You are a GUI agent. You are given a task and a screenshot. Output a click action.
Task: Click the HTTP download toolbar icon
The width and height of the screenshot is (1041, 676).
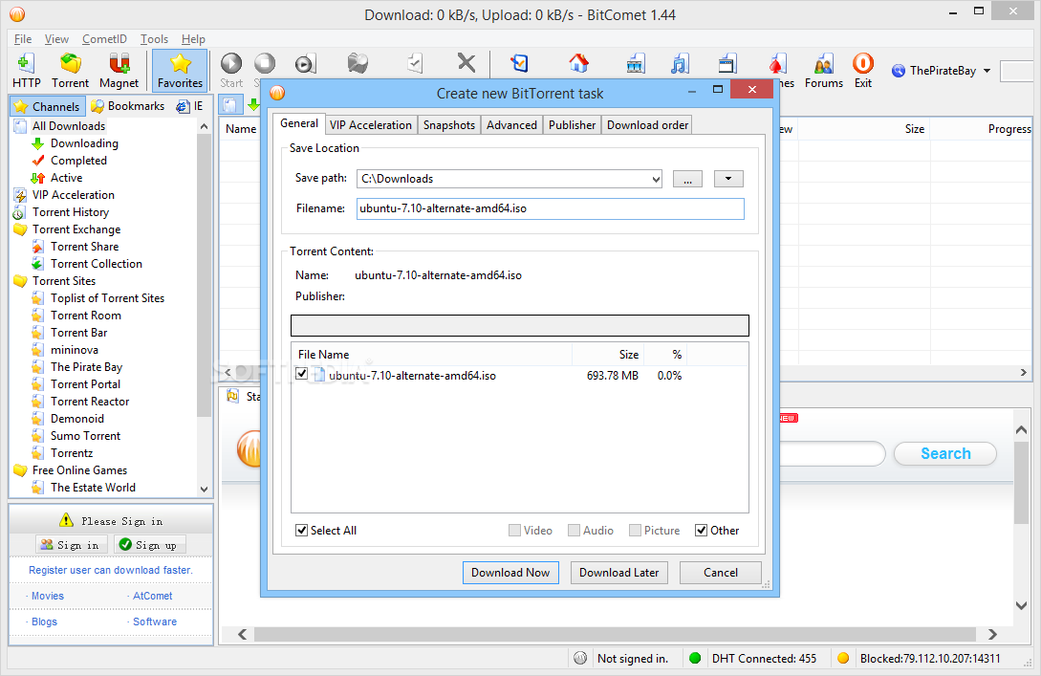click(x=26, y=71)
